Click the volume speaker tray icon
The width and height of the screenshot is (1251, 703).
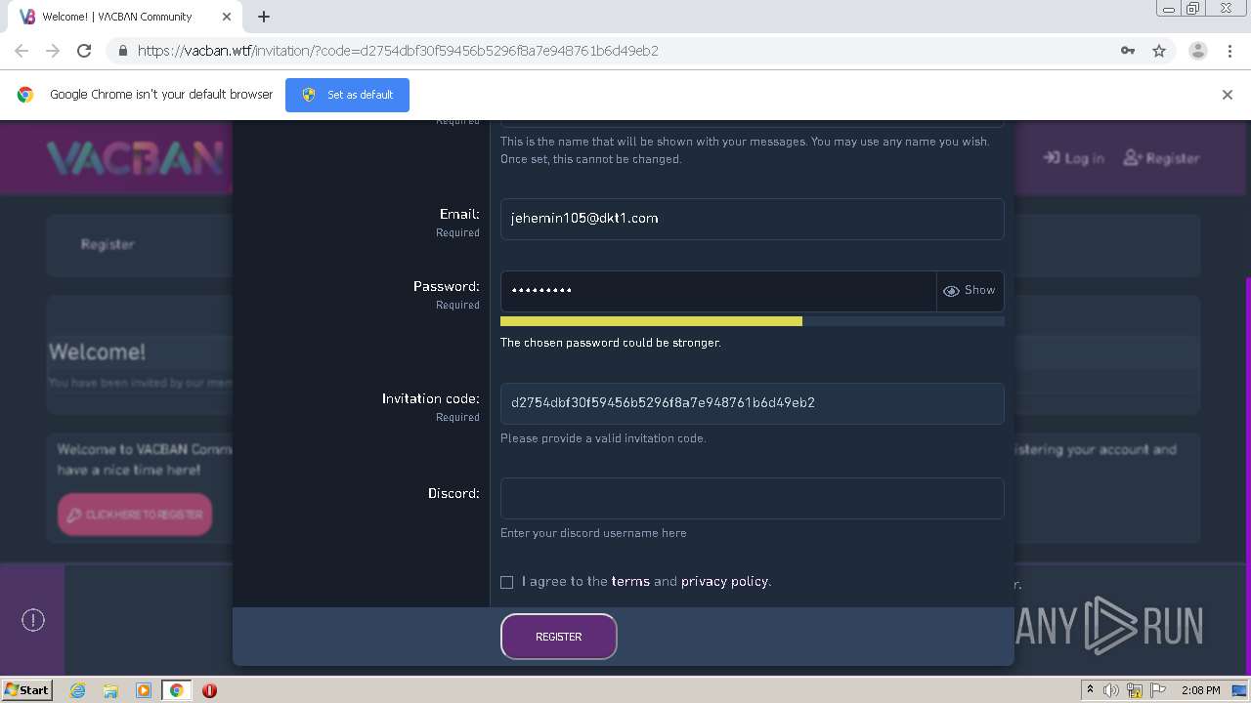click(x=1111, y=690)
